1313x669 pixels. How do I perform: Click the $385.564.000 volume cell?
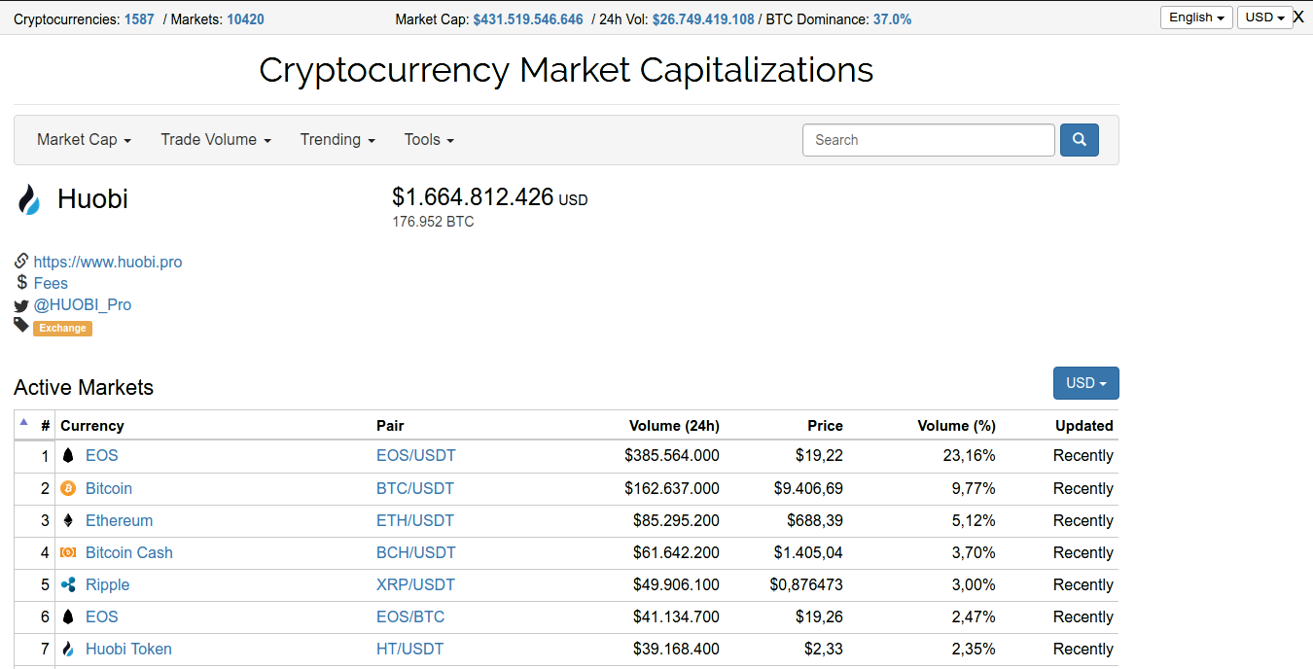point(672,455)
